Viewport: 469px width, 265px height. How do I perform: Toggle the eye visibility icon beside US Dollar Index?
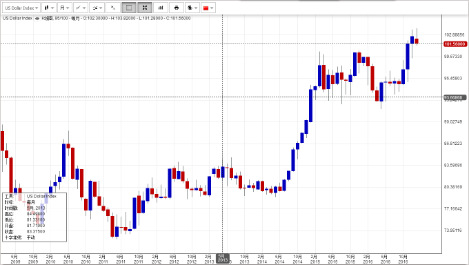(x=37, y=19)
